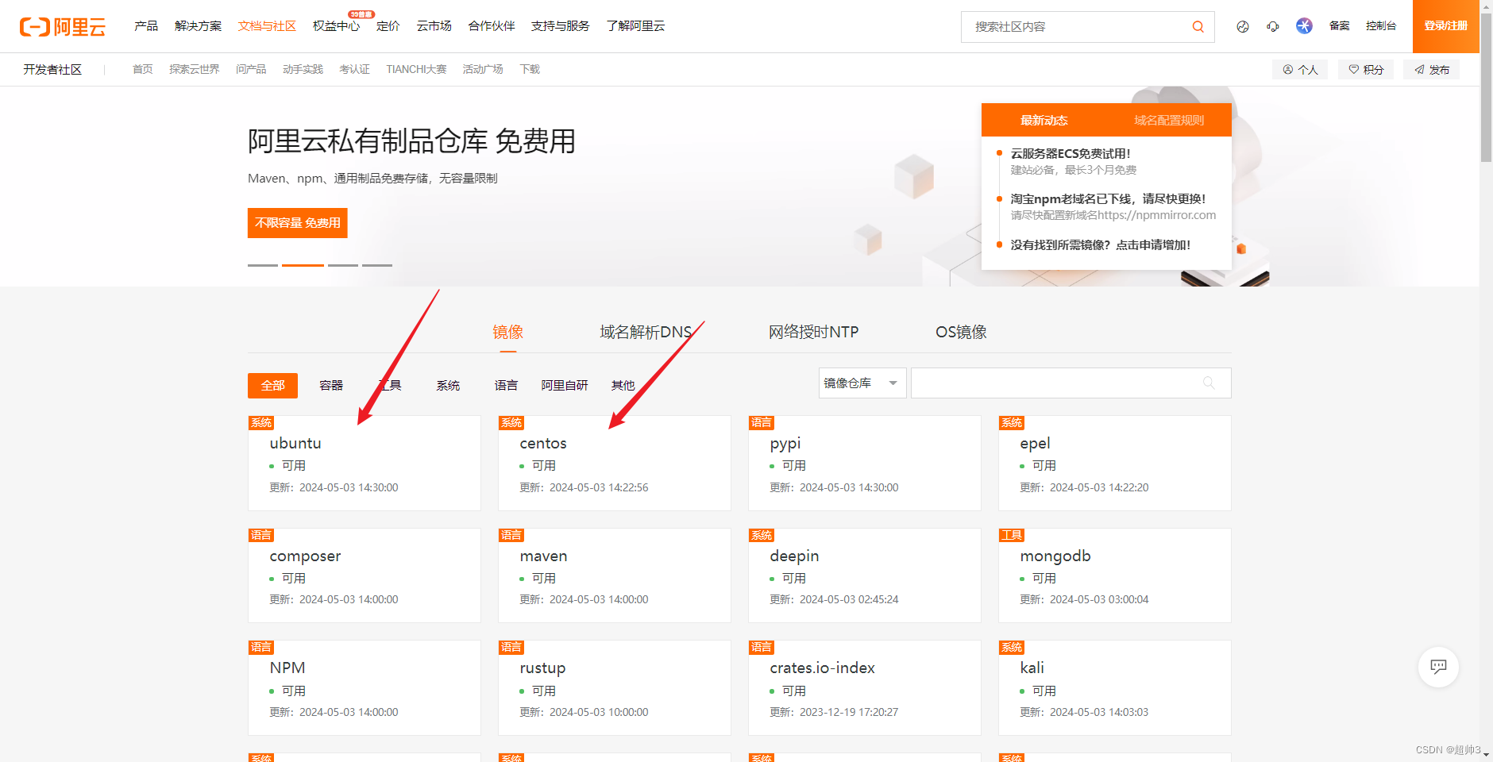1493x762 pixels.
Task: Open the mongodb mirror card
Action: [1115, 575]
